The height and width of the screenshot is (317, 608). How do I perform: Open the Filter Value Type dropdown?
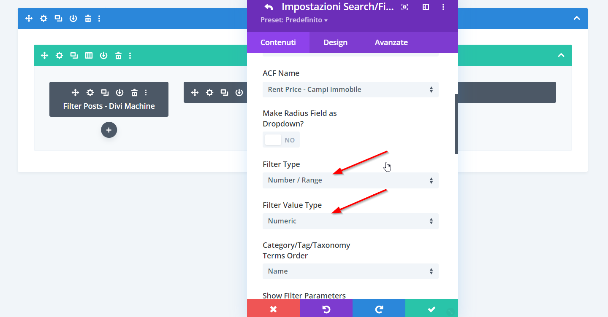click(350, 221)
